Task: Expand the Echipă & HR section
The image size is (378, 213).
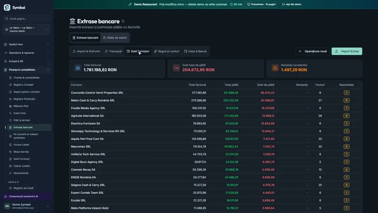Action: point(27,62)
